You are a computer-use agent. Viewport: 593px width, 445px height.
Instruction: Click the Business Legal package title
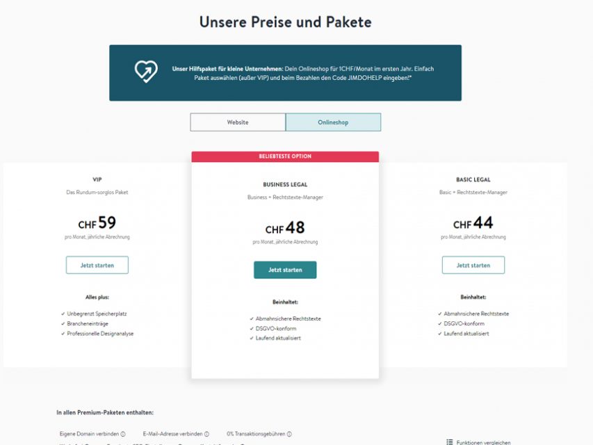(285, 185)
